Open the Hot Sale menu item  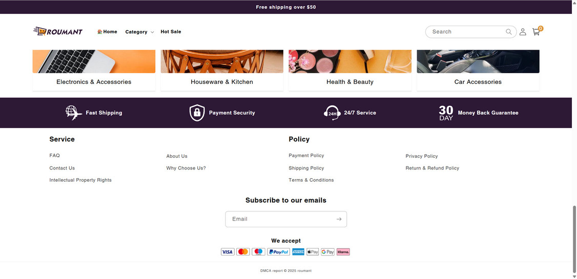[x=171, y=32]
